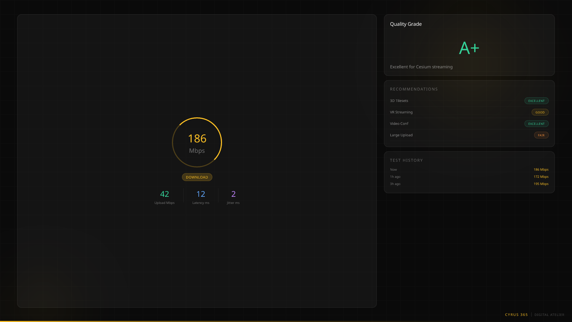572x322 pixels.
Task: Click the 195 Mbps history value
Action: (x=541, y=184)
